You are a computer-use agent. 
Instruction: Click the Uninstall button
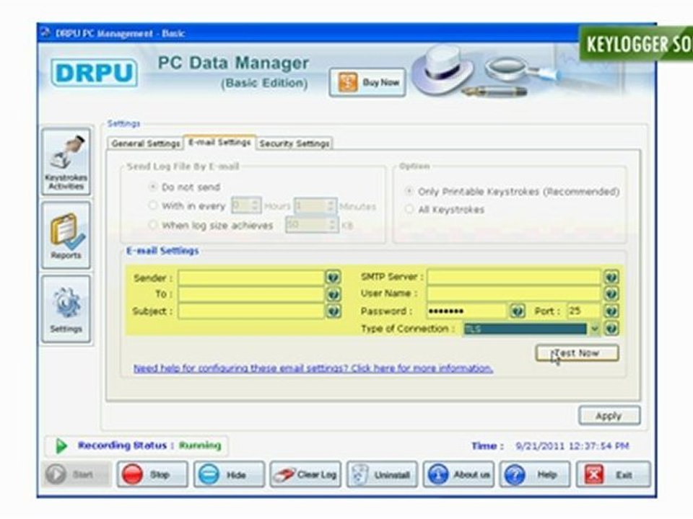[383, 475]
